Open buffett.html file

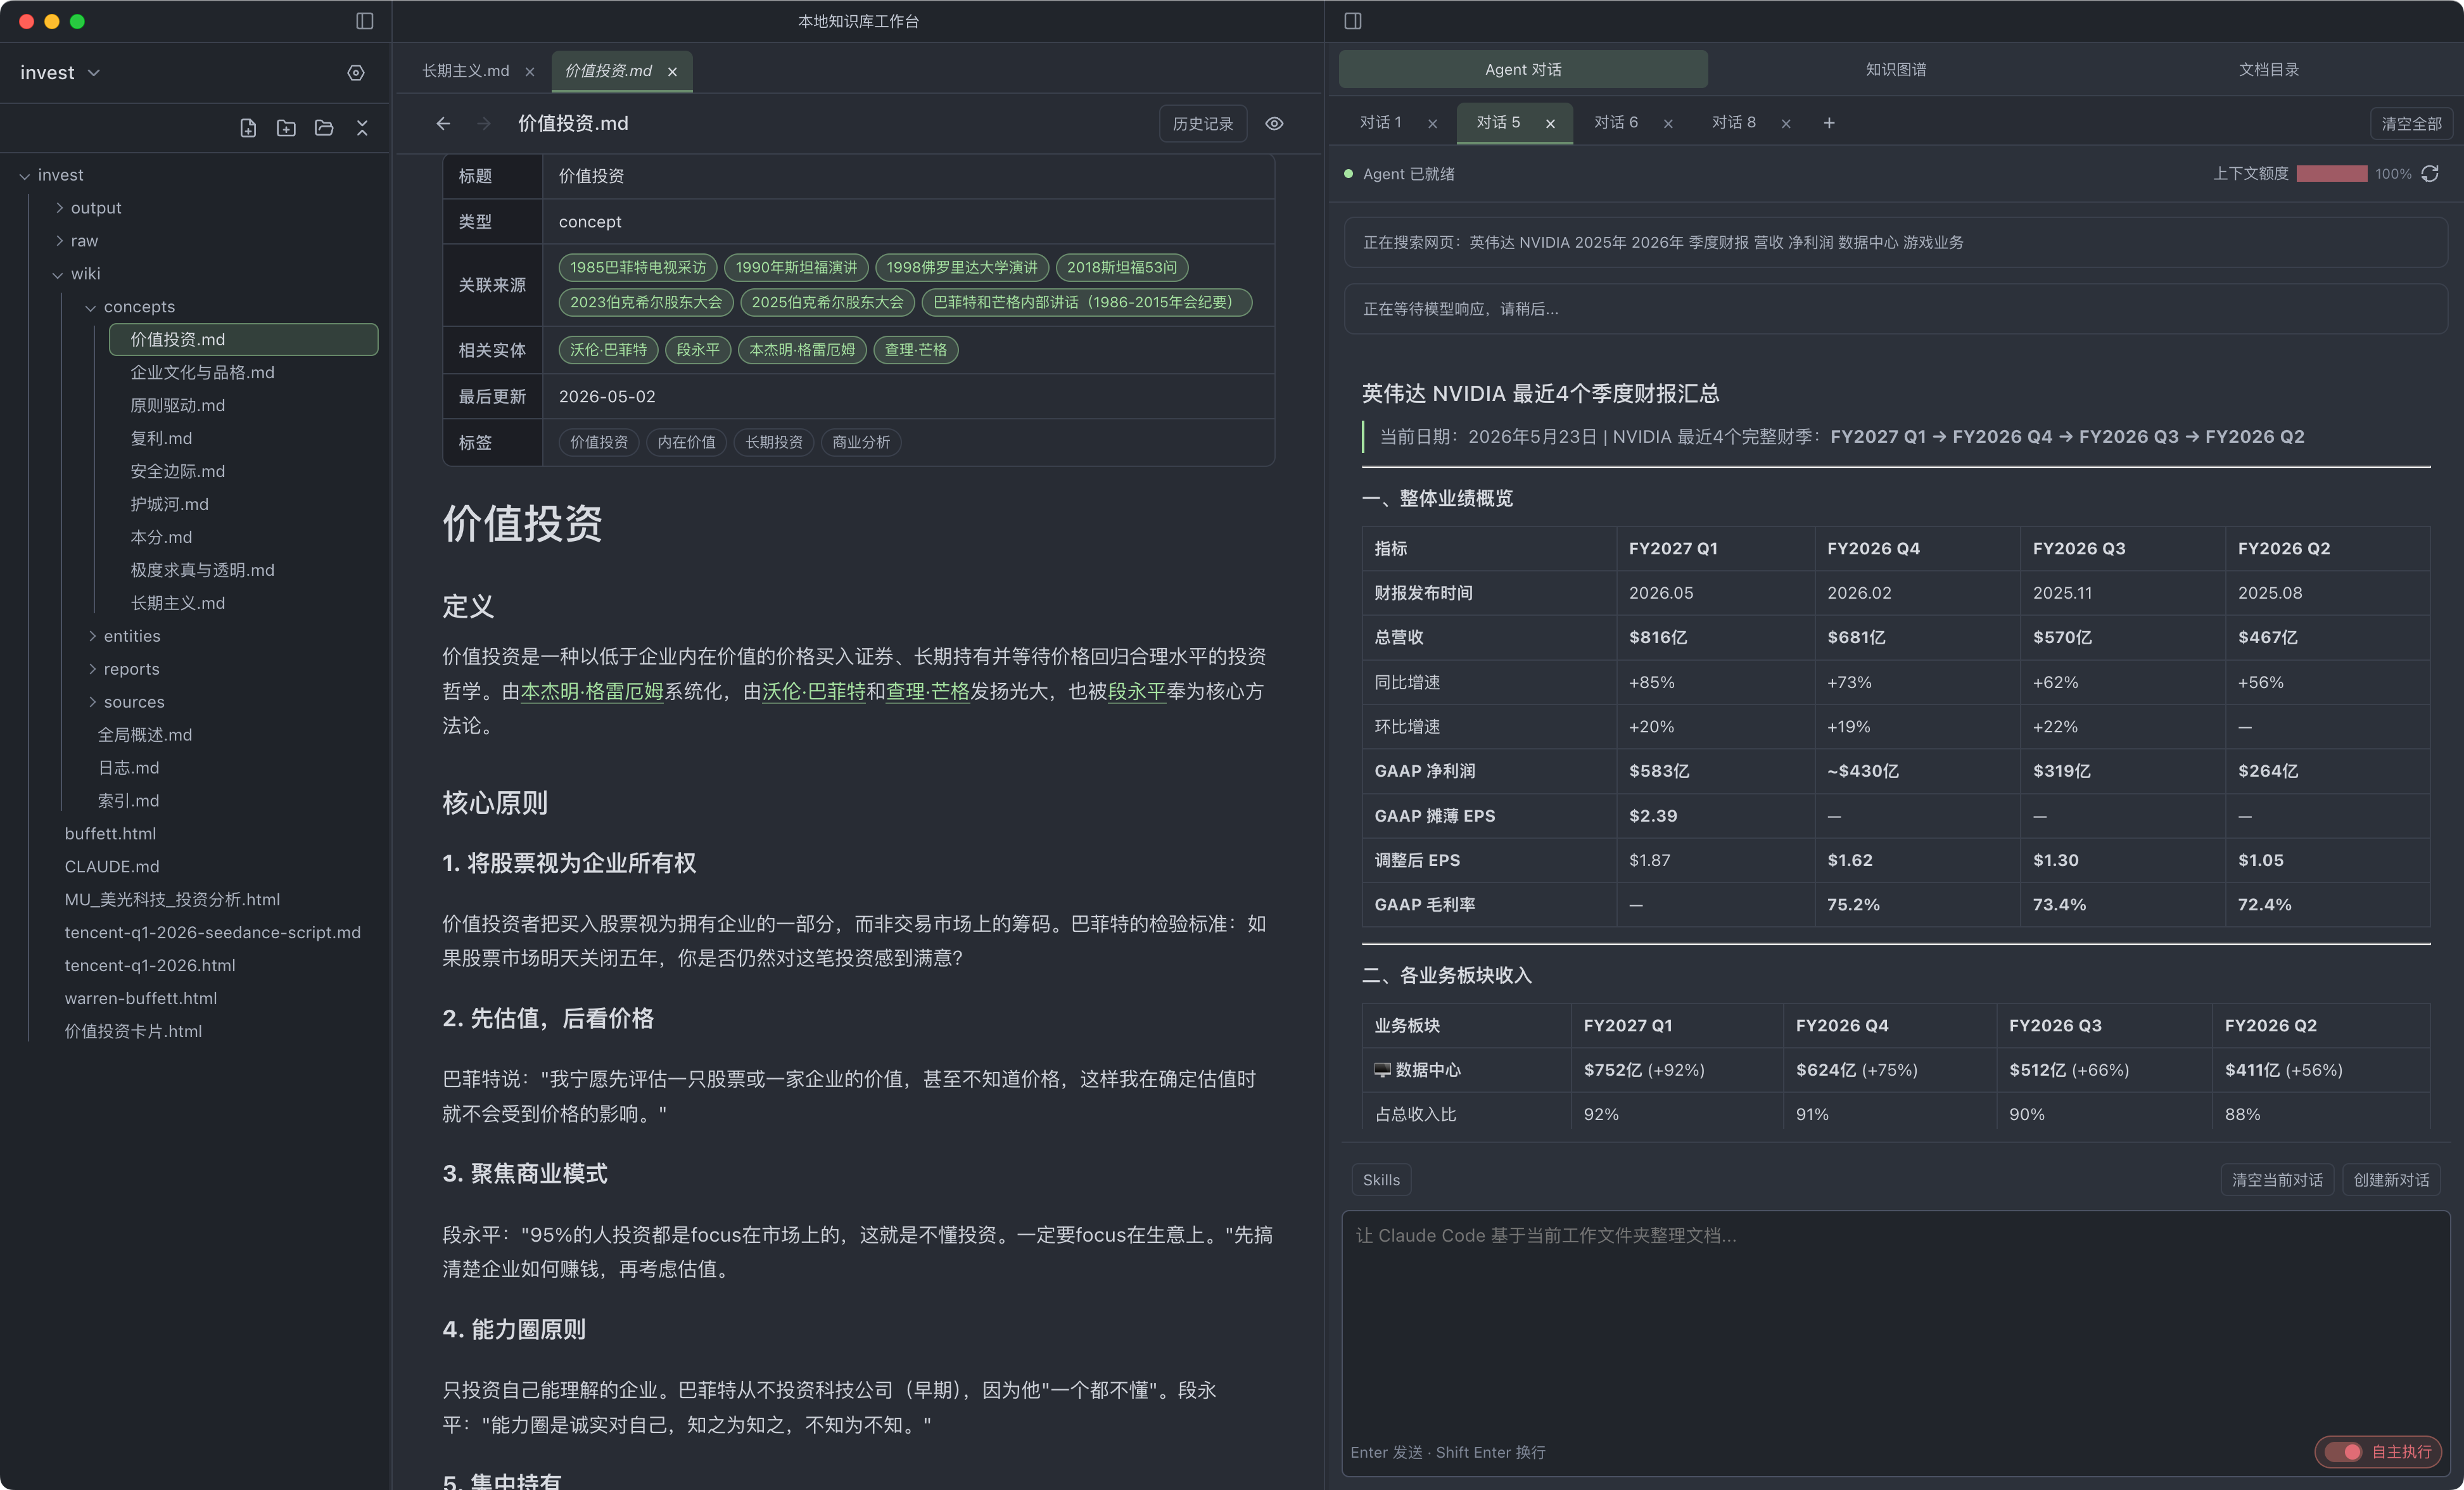coord(110,833)
